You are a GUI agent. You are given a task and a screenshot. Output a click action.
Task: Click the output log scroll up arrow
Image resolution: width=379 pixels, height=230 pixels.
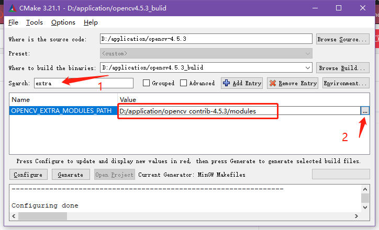click(365, 189)
